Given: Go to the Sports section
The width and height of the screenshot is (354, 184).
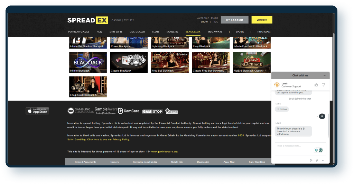Looking at the screenshot, I should pos(240,32).
